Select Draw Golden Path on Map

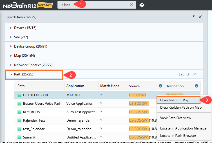point(181,108)
